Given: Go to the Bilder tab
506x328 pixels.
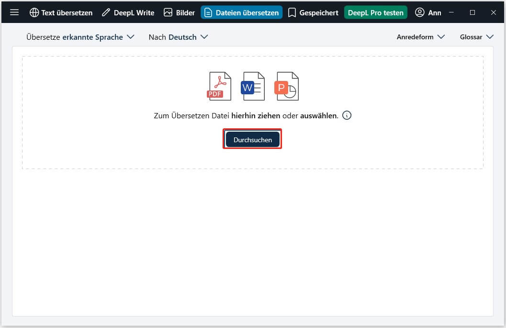Looking at the screenshot, I should coord(179,12).
